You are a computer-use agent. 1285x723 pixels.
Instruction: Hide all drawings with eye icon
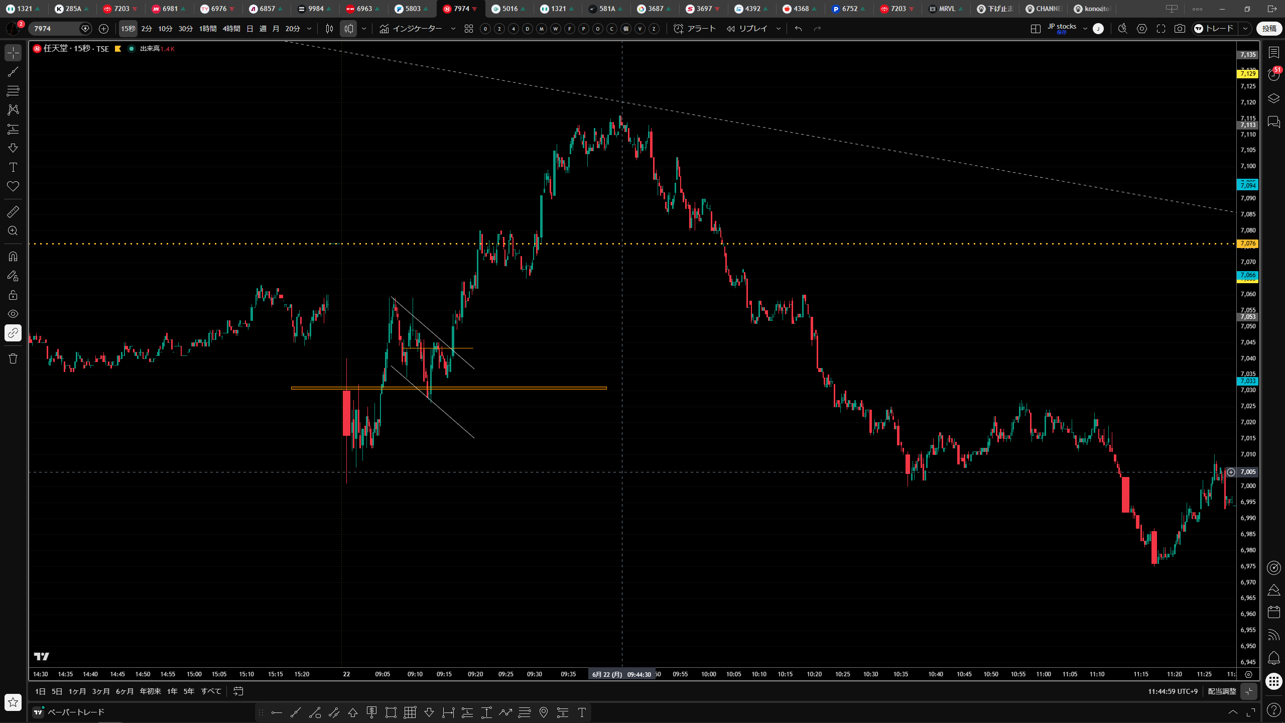pyautogui.click(x=13, y=314)
